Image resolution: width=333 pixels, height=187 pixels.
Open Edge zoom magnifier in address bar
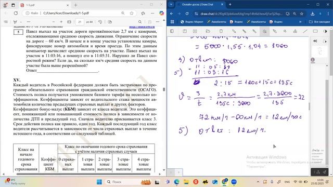123,13
